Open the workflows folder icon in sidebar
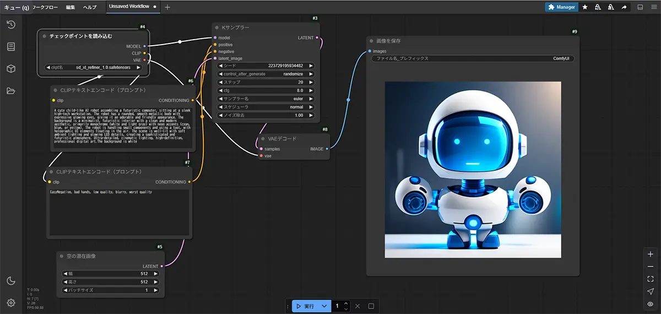Image resolution: width=661 pixels, height=314 pixels. pyautogui.click(x=10, y=91)
